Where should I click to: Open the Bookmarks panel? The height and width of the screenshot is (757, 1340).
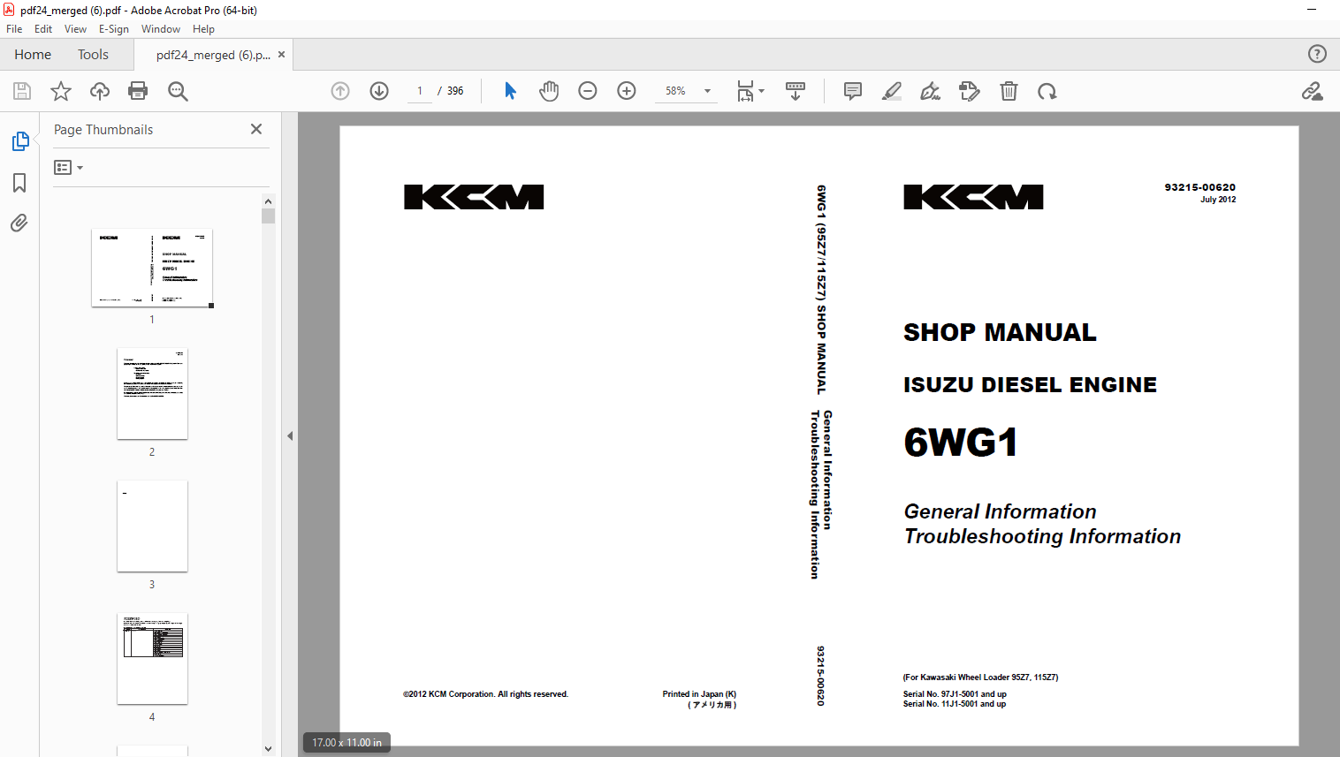point(19,183)
